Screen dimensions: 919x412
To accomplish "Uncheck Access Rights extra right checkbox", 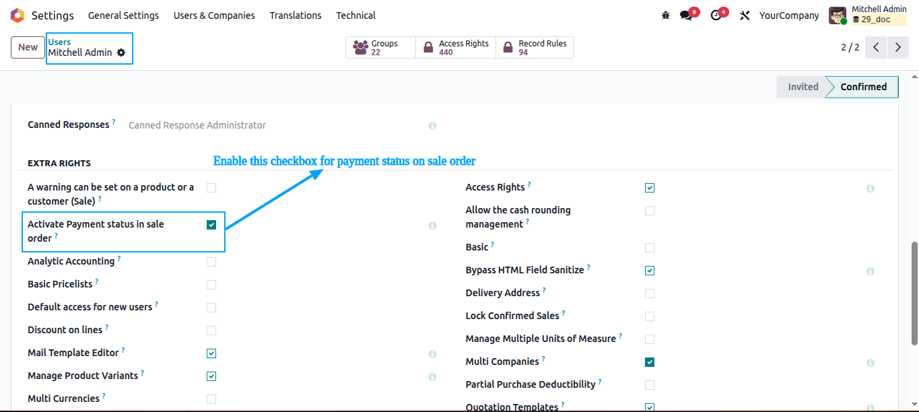I will tap(650, 188).
